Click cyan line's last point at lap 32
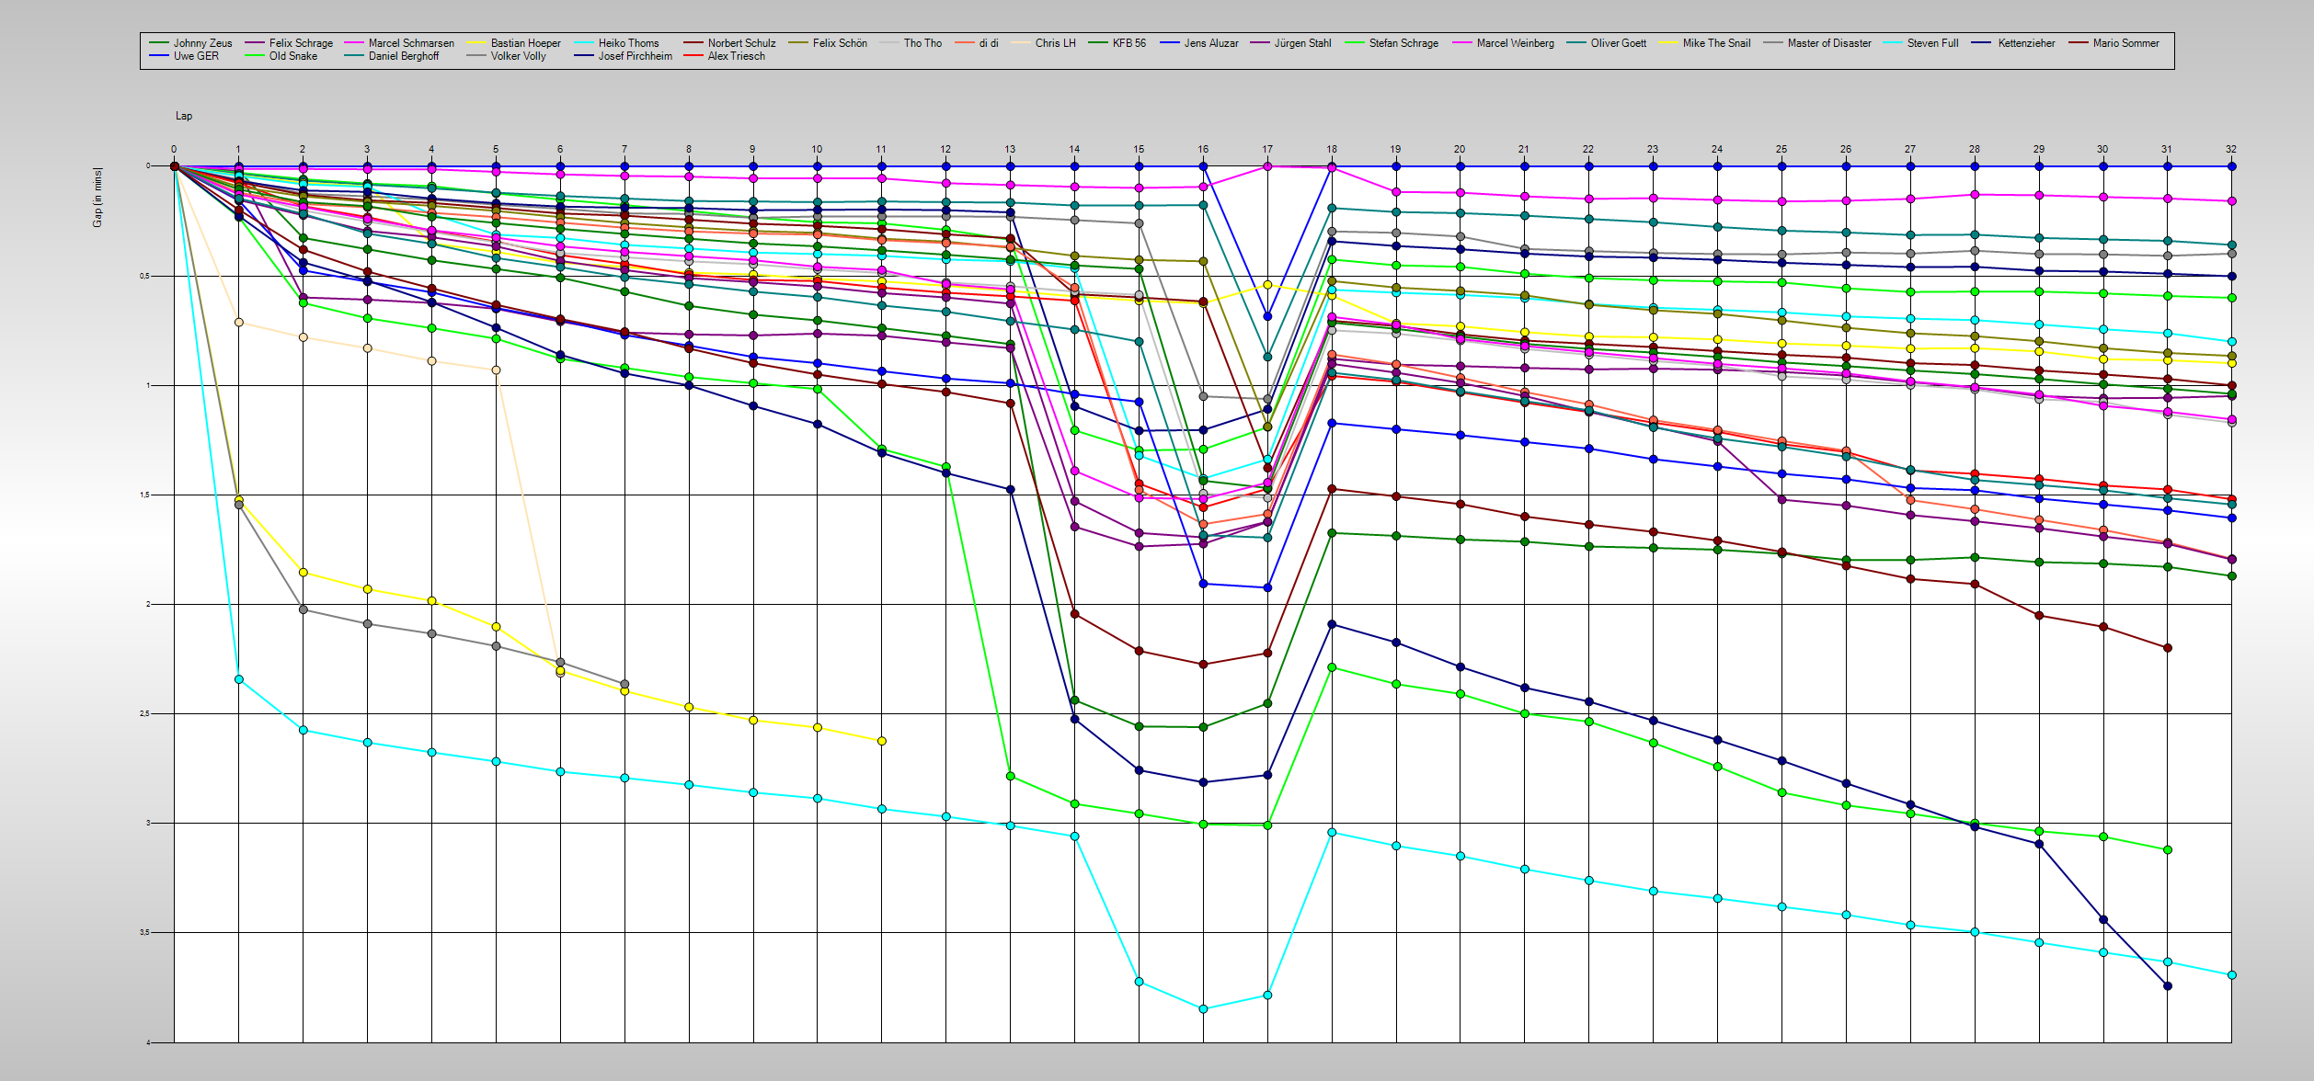Viewport: 2314px width, 1081px height. [2232, 975]
